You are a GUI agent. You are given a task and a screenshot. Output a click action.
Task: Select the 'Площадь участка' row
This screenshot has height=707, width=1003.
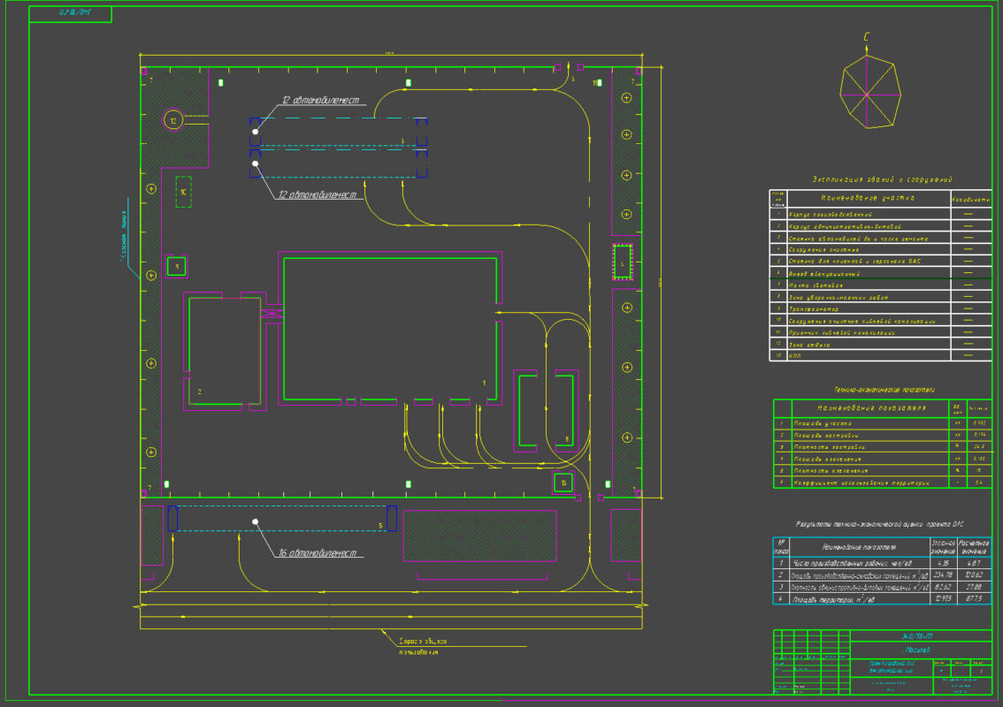882,423
